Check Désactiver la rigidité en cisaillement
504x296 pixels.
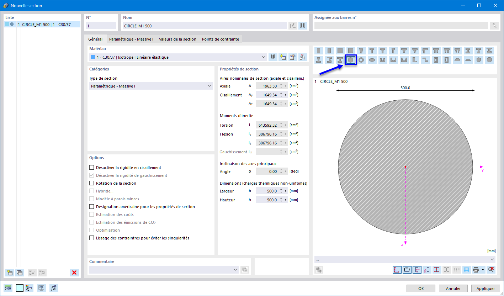click(x=91, y=167)
